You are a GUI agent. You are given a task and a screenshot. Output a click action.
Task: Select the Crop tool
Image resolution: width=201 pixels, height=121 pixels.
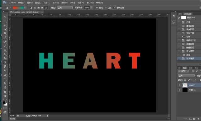[x=5, y=33]
